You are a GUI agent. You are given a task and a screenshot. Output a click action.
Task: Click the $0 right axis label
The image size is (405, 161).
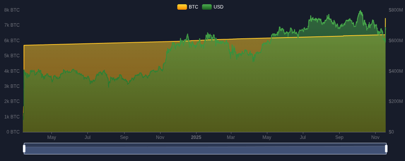point(391,132)
